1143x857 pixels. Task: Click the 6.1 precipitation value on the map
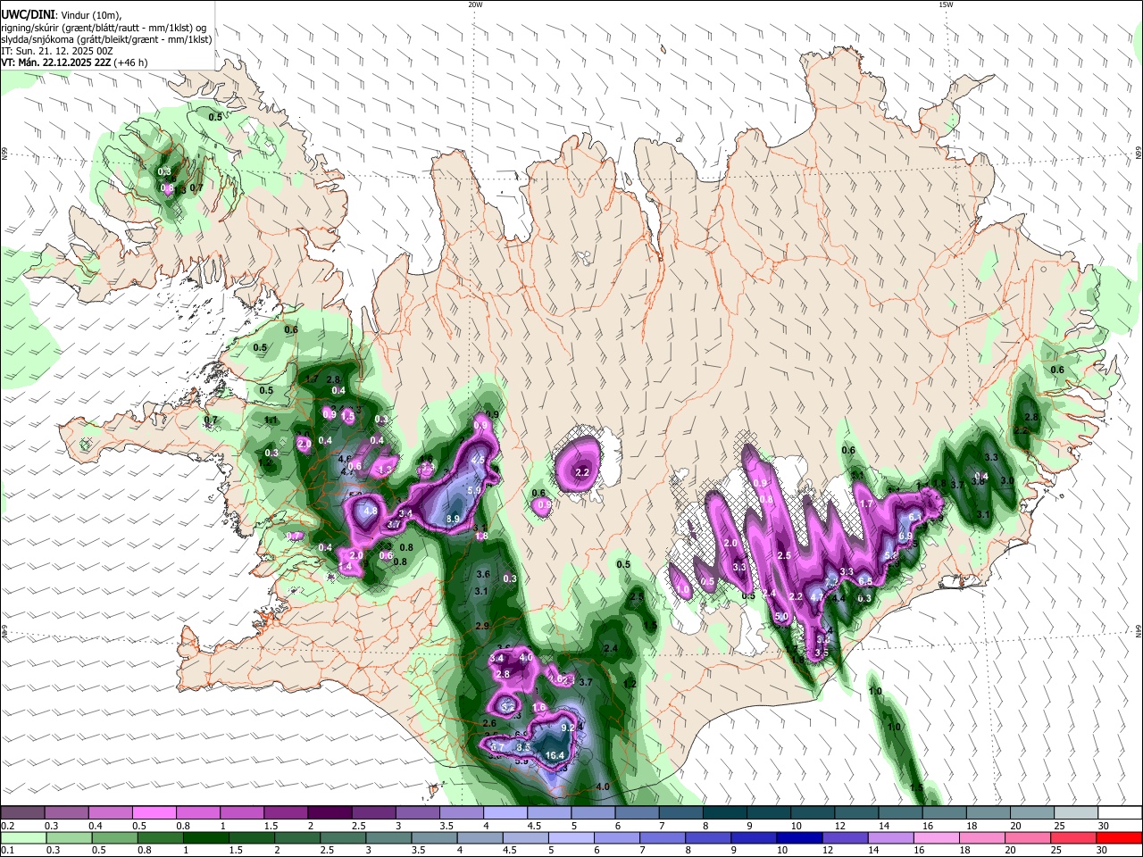tap(914, 517)
